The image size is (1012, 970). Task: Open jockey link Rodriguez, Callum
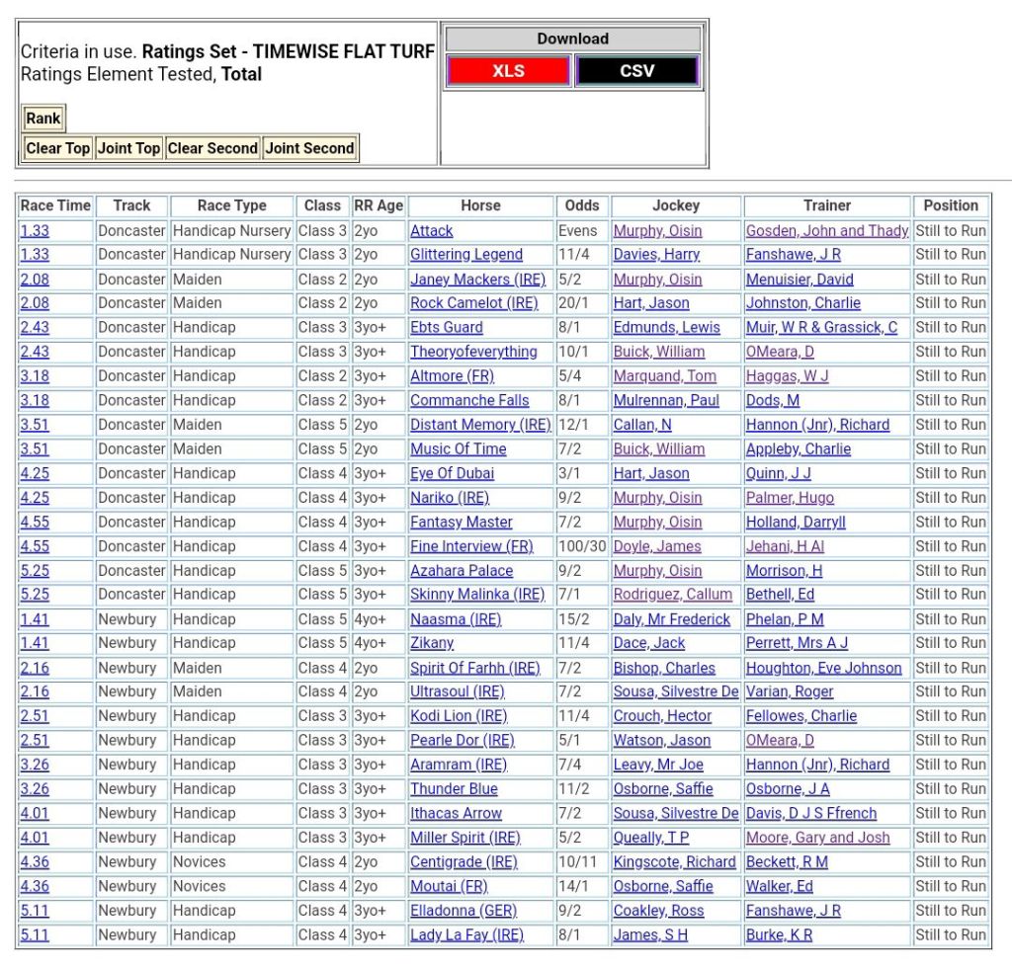tap(672, 595)
